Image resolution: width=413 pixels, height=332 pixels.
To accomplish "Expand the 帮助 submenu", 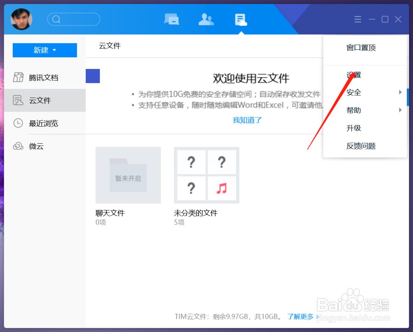I will click(x=354, y=110).
